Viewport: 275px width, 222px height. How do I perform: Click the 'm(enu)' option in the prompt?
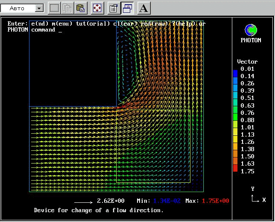coord(62,23)
